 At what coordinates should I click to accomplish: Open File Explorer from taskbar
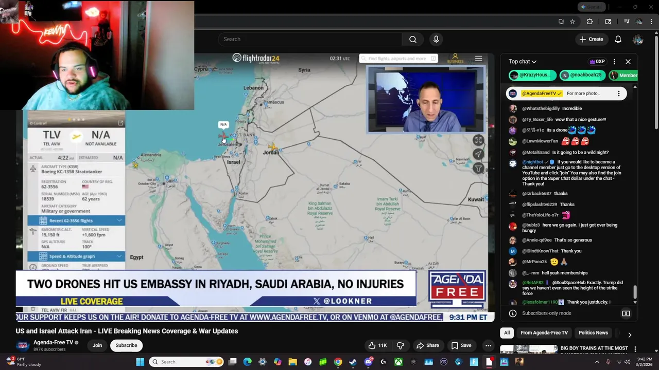click(x=292, y=362)
